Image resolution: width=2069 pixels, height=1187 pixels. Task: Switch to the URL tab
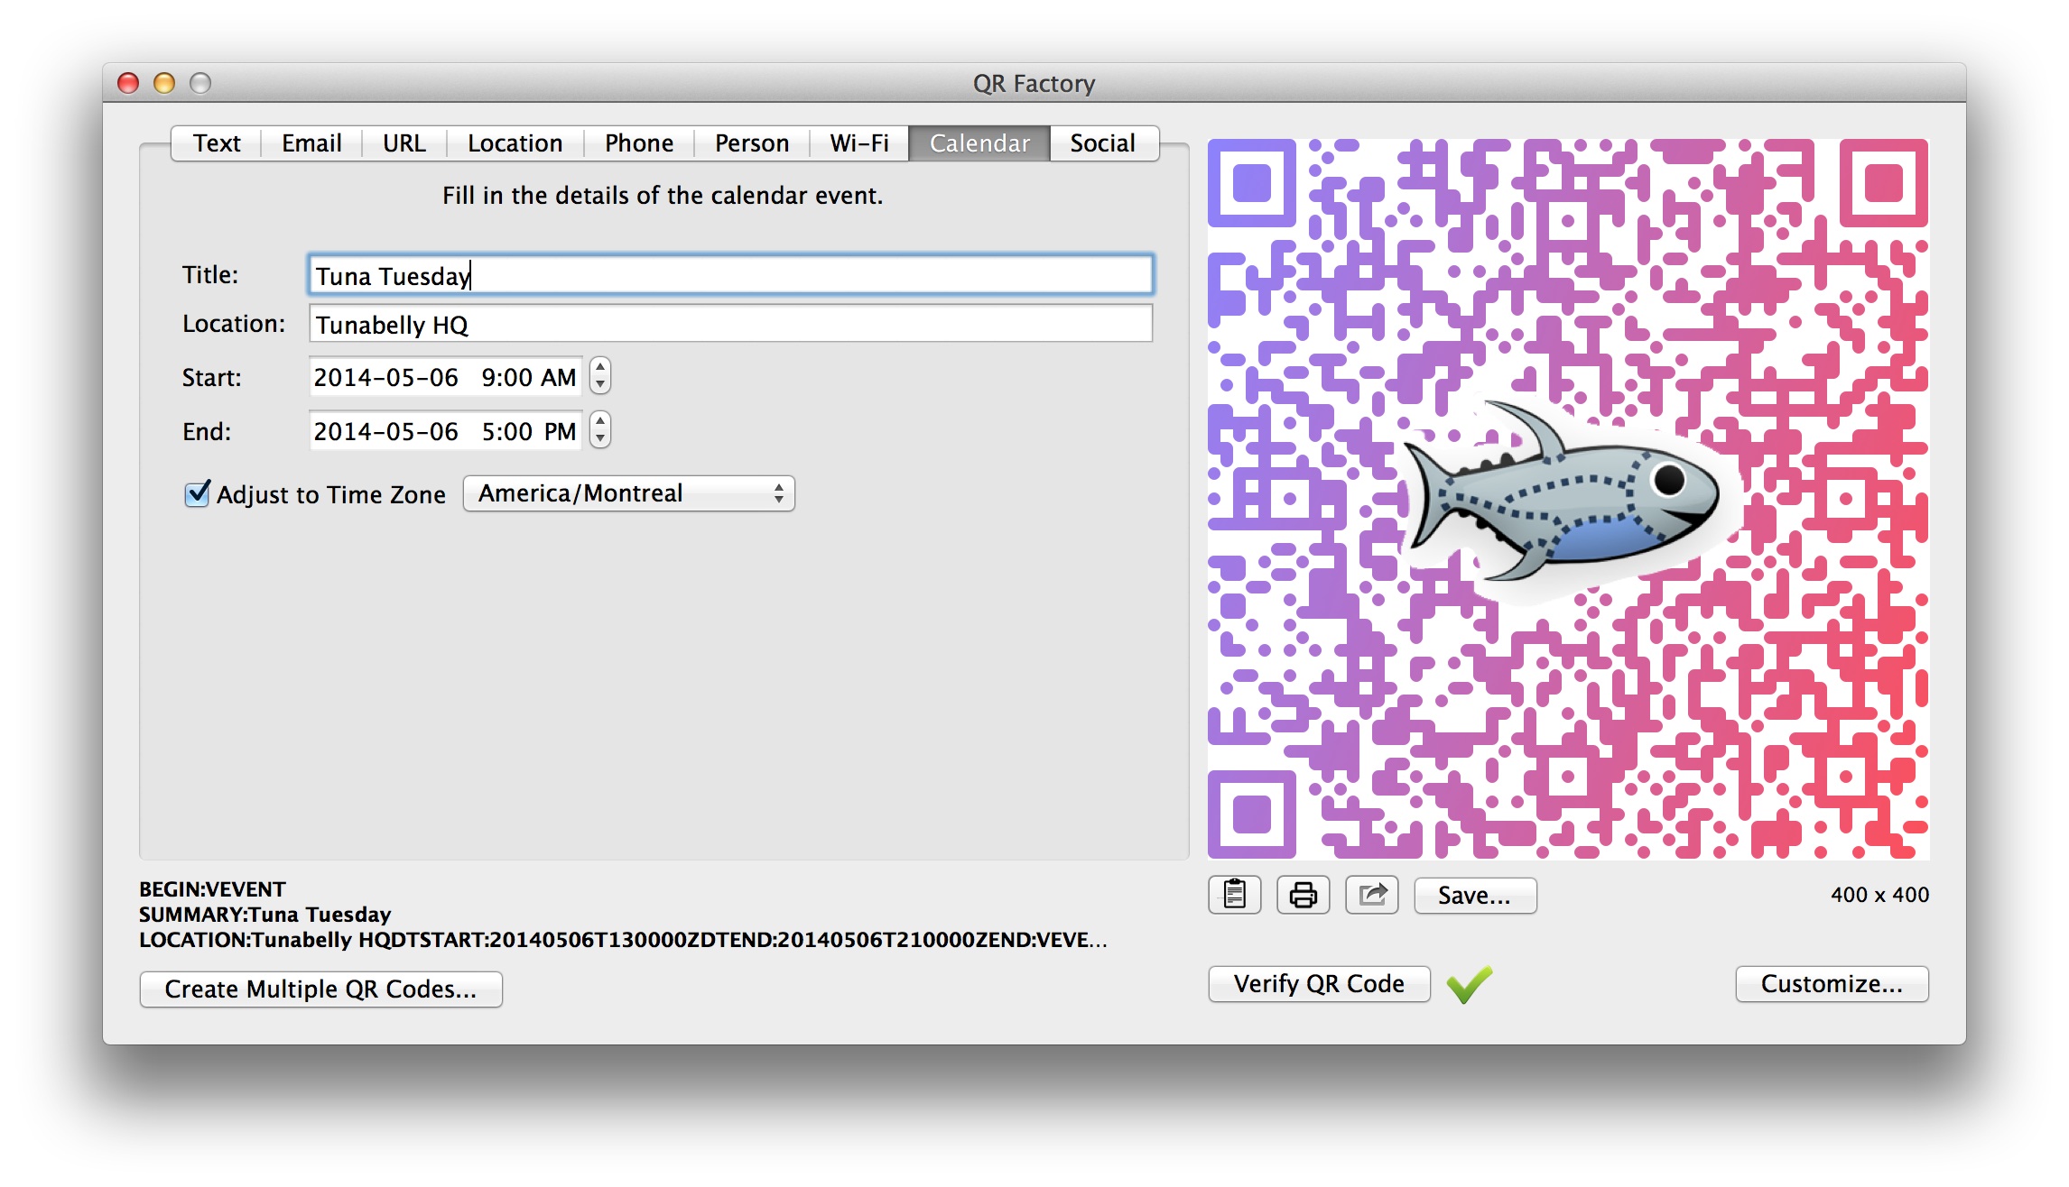(404, 143)
